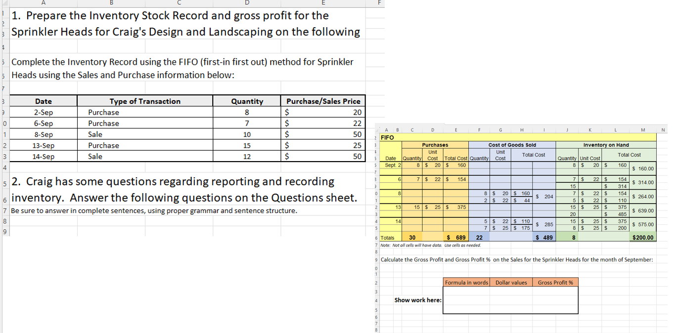Select the Formula in words header cell
The height and width of the screenshot is (333, 675).
466,282
